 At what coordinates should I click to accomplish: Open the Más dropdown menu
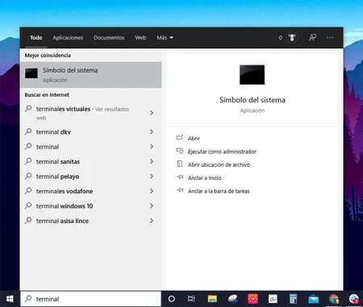tap(165, 38)
